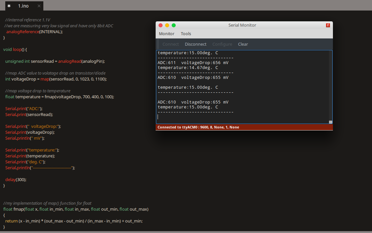372x233 pixels.
Task: Select the 1.ino tab
Action: [23, 6]
